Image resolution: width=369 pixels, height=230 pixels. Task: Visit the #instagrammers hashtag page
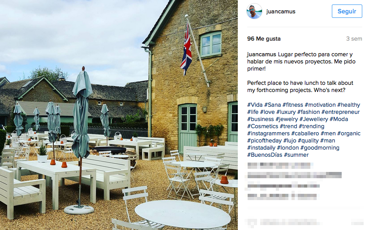point(268,134)
